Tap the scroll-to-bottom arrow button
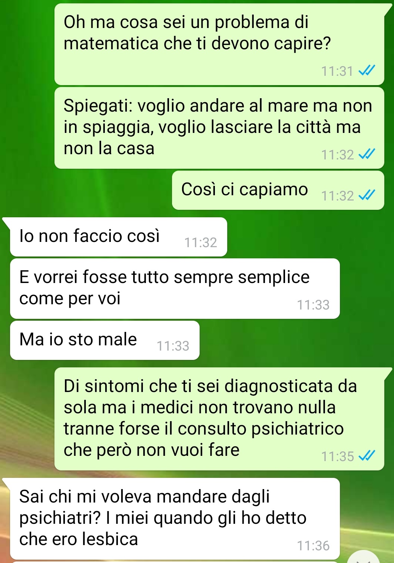This screenshot has width=394, height=563. tap(363, 557)
